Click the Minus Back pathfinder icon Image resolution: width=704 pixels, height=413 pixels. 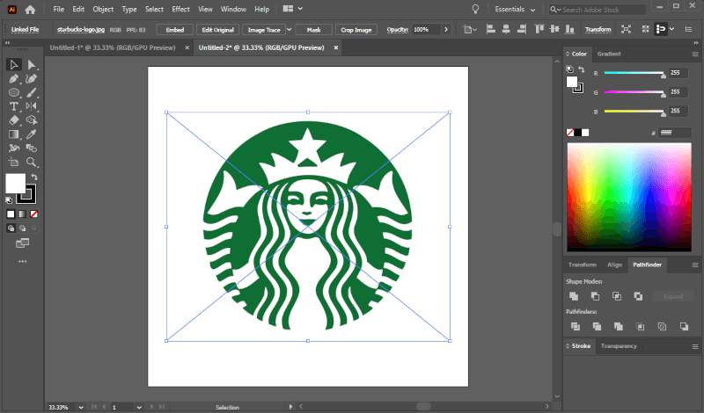point(684,327)
